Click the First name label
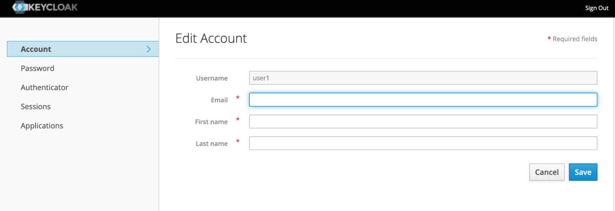Image resolution: width=615 pixels, height=211 pixels. click(x=211, y=122)
